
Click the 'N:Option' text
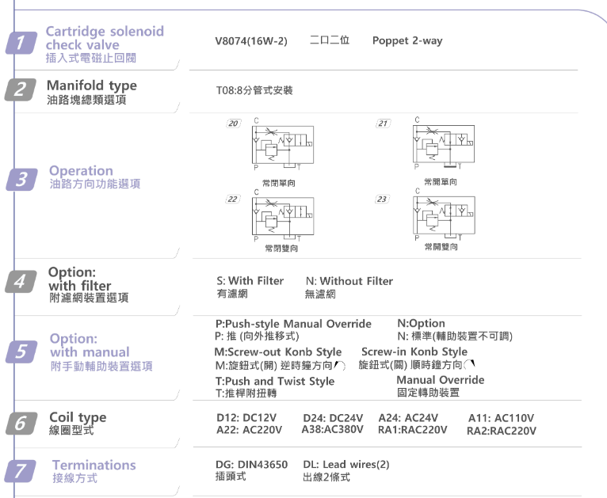422,323
